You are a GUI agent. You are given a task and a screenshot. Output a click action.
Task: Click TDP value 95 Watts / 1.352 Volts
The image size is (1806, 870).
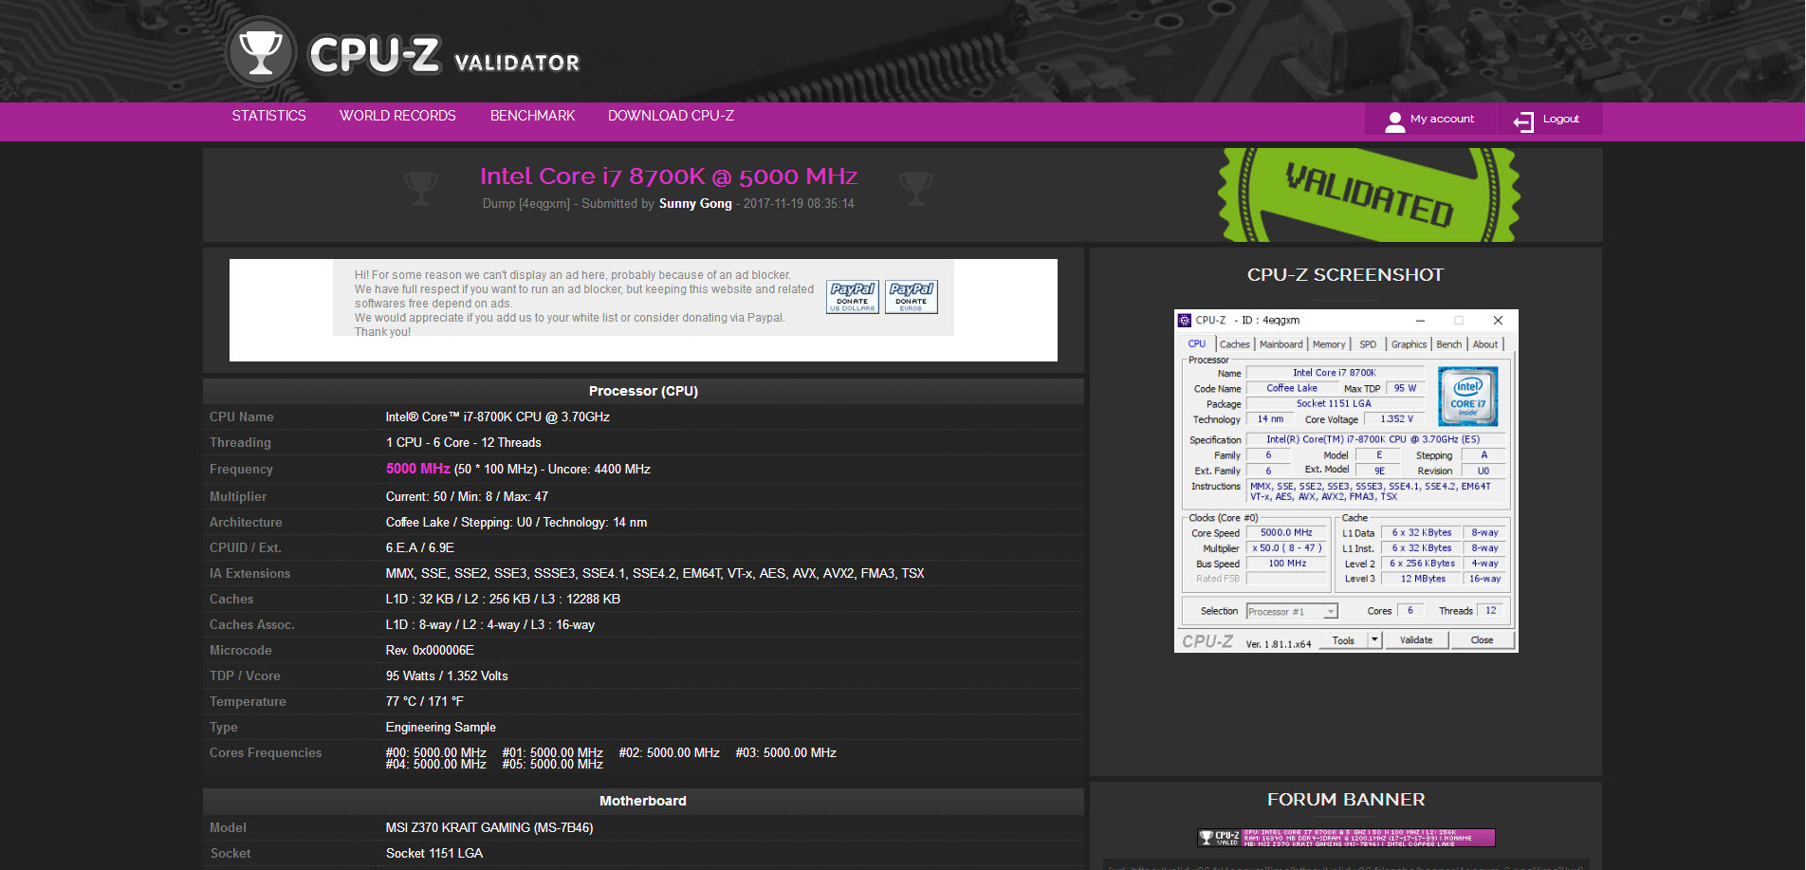click(447, 676)
